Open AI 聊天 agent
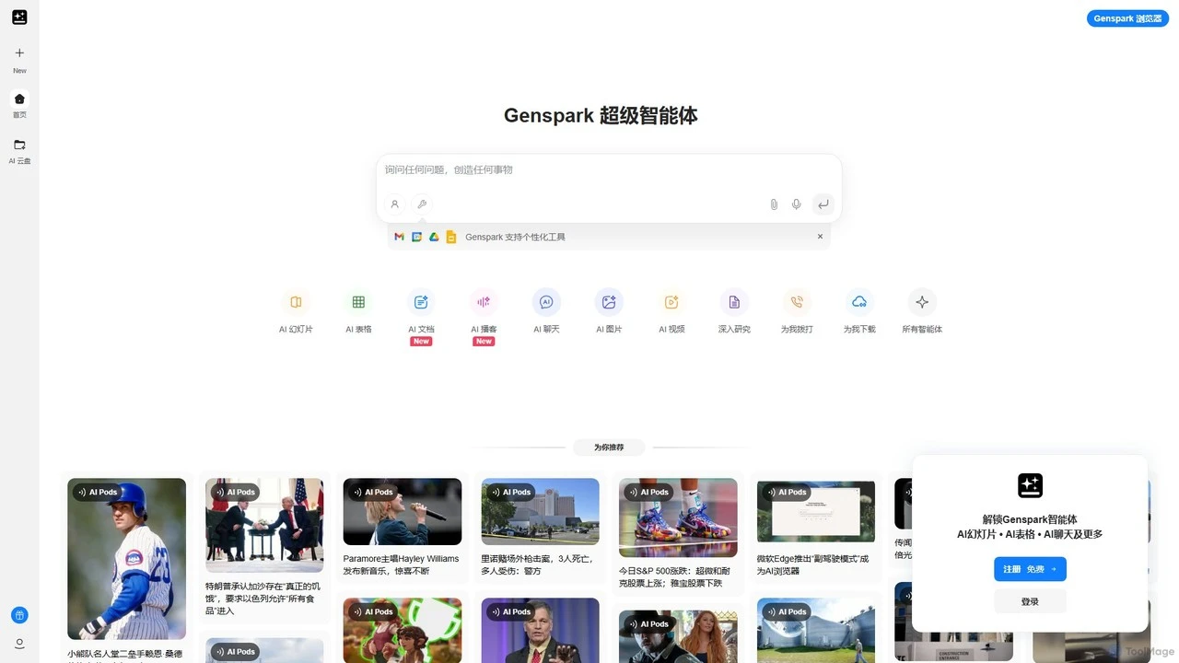 [x=546, y=310]
